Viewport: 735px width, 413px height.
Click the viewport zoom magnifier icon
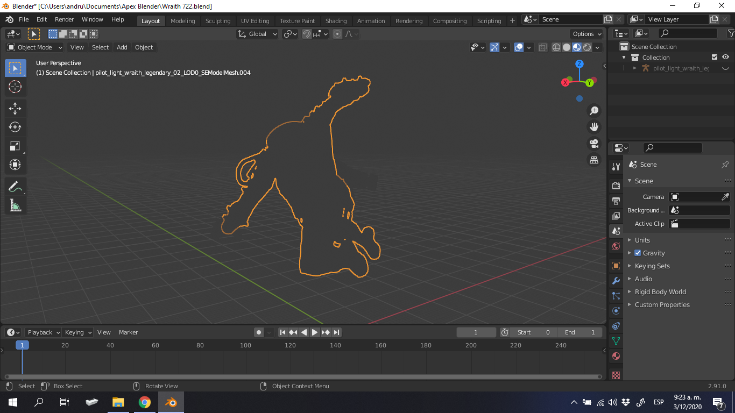pyautogui.click(x=594, y=111)
